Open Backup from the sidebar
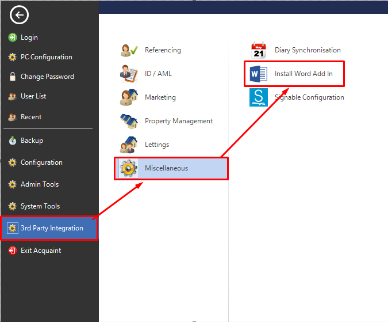Screen dimensions: 388x322 32,141
